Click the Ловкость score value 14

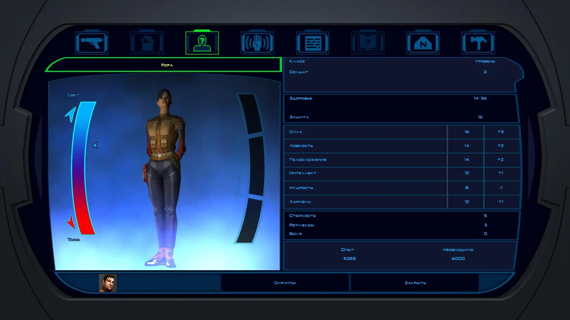466,146
